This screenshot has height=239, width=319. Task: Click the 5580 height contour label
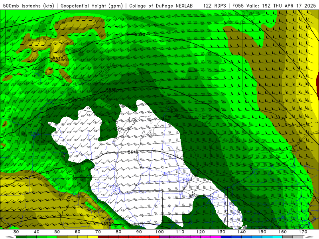(111, 90)
